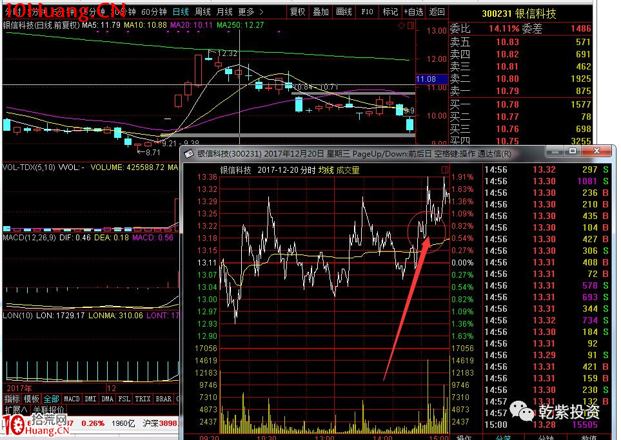Click the 叠加 overlay button

(320, 12)
